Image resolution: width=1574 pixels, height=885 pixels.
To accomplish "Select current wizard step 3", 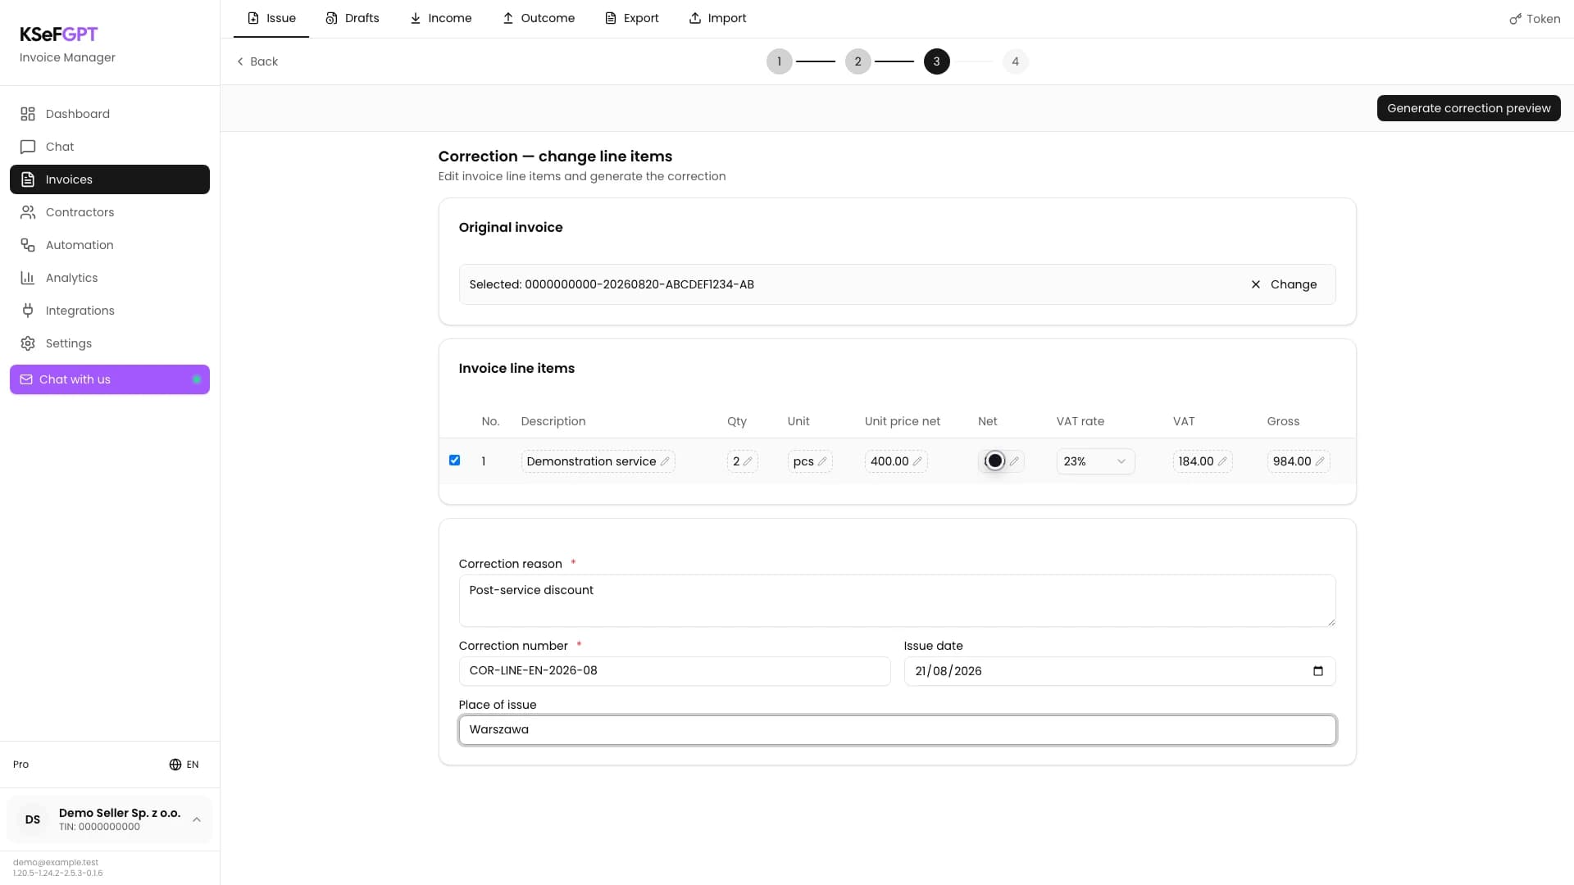I will (x=936, y=61).
